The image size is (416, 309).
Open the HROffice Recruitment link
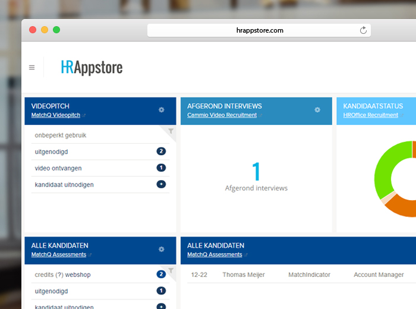coord(371,115)
